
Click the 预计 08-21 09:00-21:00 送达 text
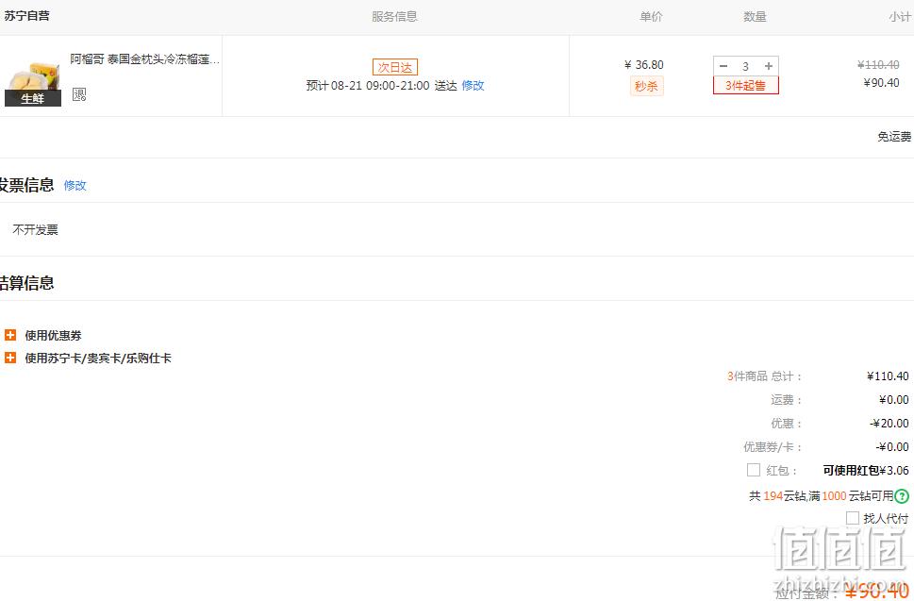tap(382, 85)
